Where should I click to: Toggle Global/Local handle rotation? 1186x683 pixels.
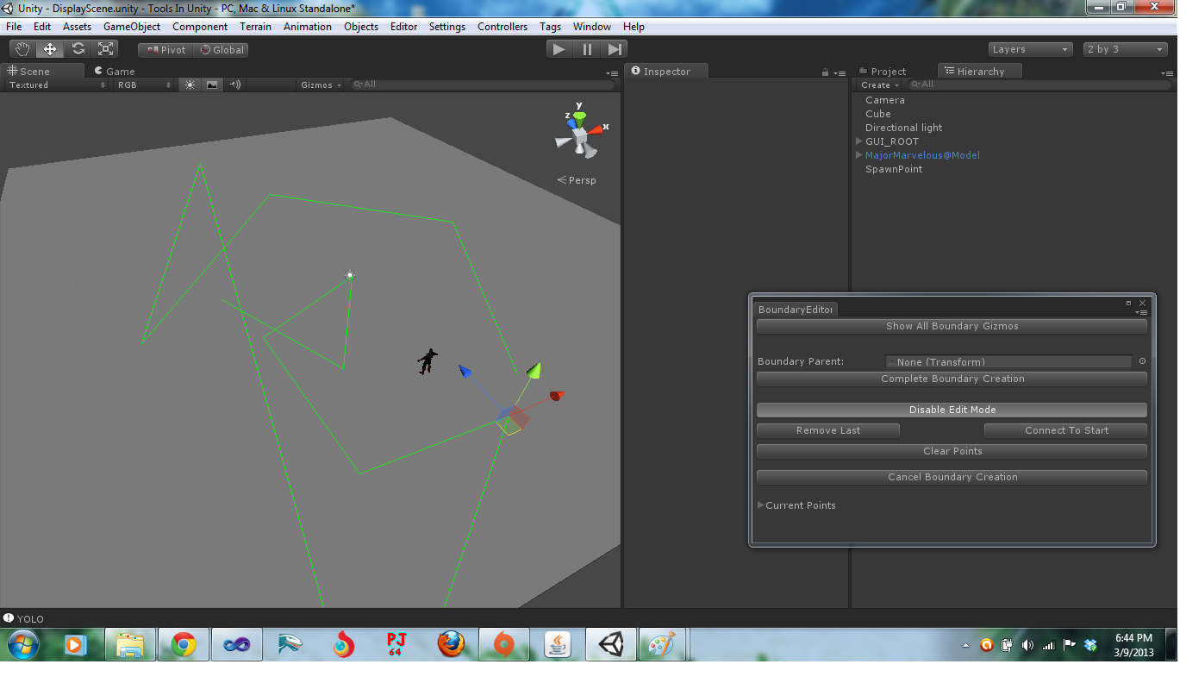click(222, 50)
